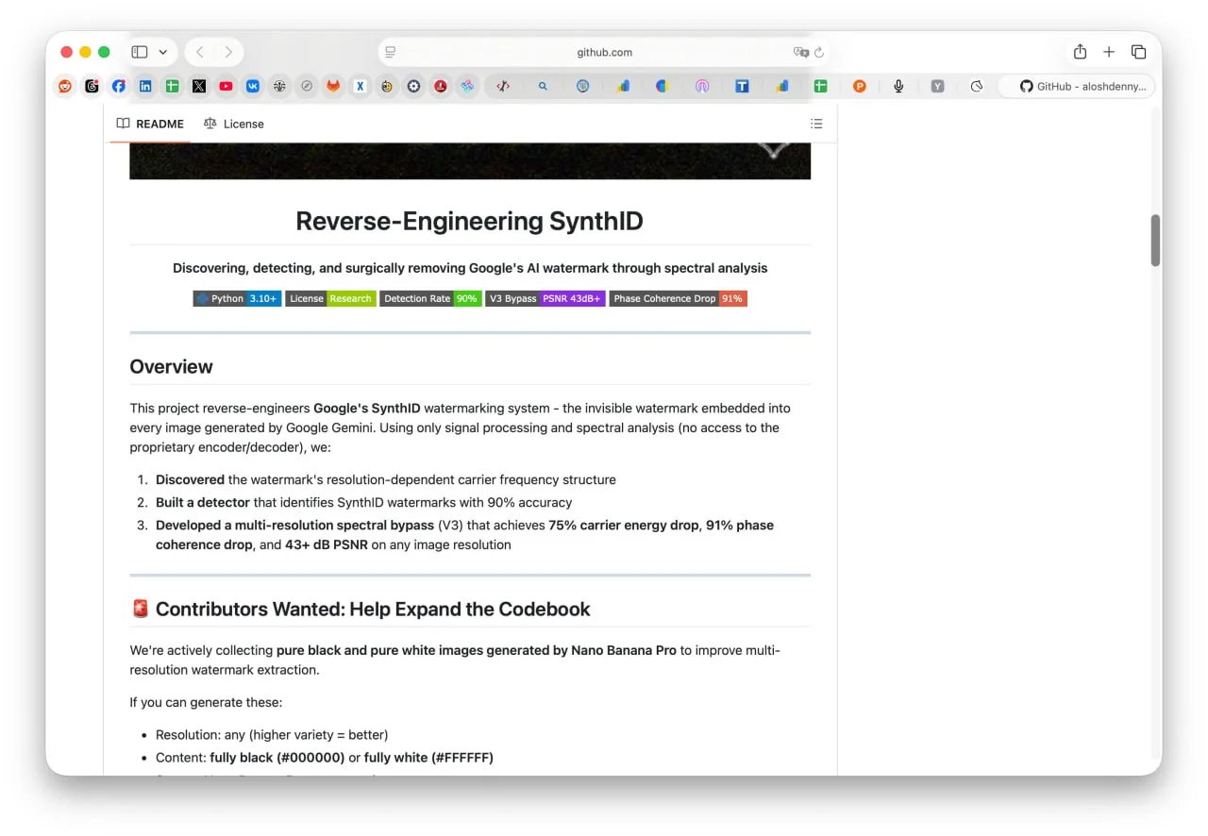Click the github.com address field

[x=604, y=53]
